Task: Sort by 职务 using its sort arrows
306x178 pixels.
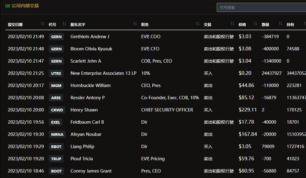Action: [x=198, y=24]
